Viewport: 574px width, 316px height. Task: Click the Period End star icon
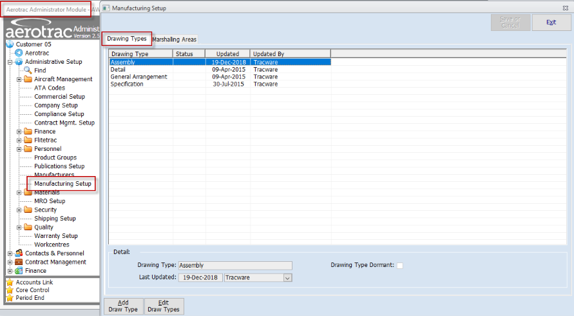pos(9,298)
